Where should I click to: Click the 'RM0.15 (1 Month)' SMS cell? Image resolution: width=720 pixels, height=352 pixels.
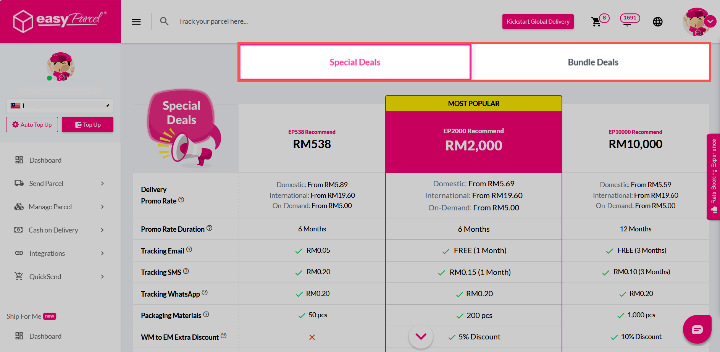tap(474, 272)
